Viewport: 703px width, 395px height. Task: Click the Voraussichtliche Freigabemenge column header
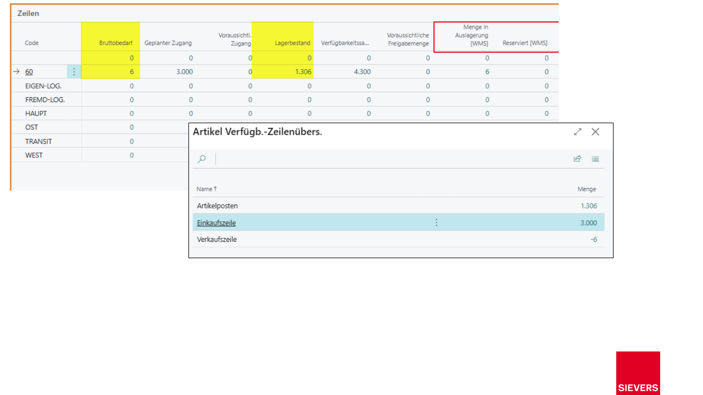[x=408, y=39]
